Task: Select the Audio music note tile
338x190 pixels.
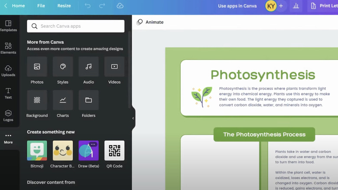Action: 88,67
